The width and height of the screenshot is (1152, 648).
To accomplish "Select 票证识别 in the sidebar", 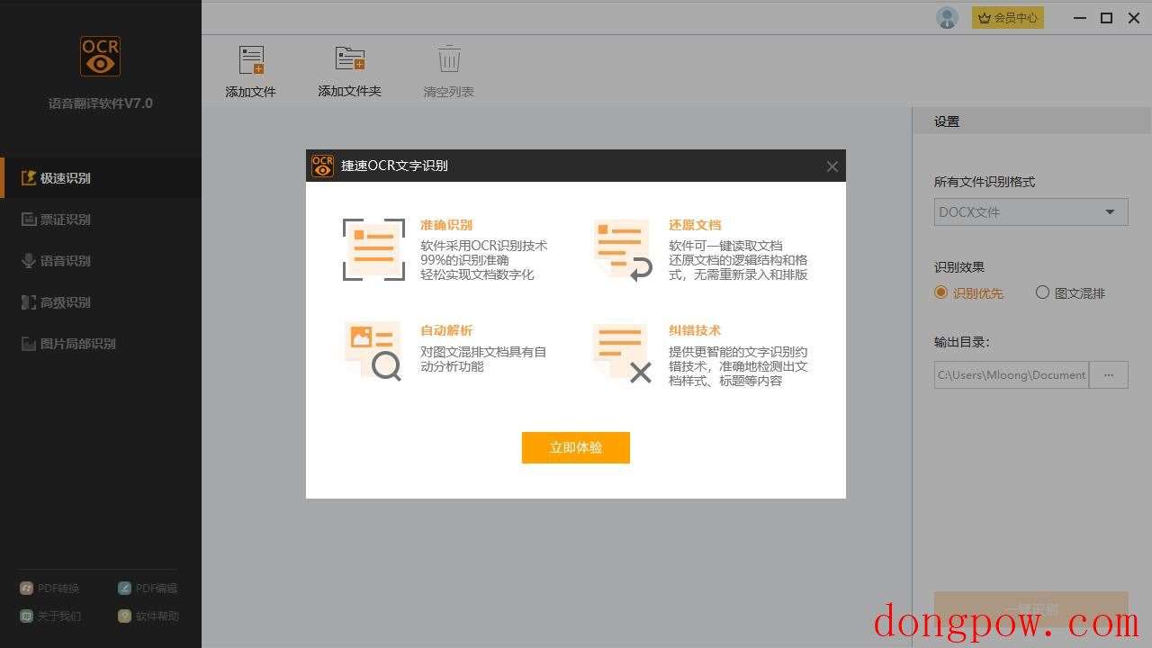I will click(x=101, y=220).
